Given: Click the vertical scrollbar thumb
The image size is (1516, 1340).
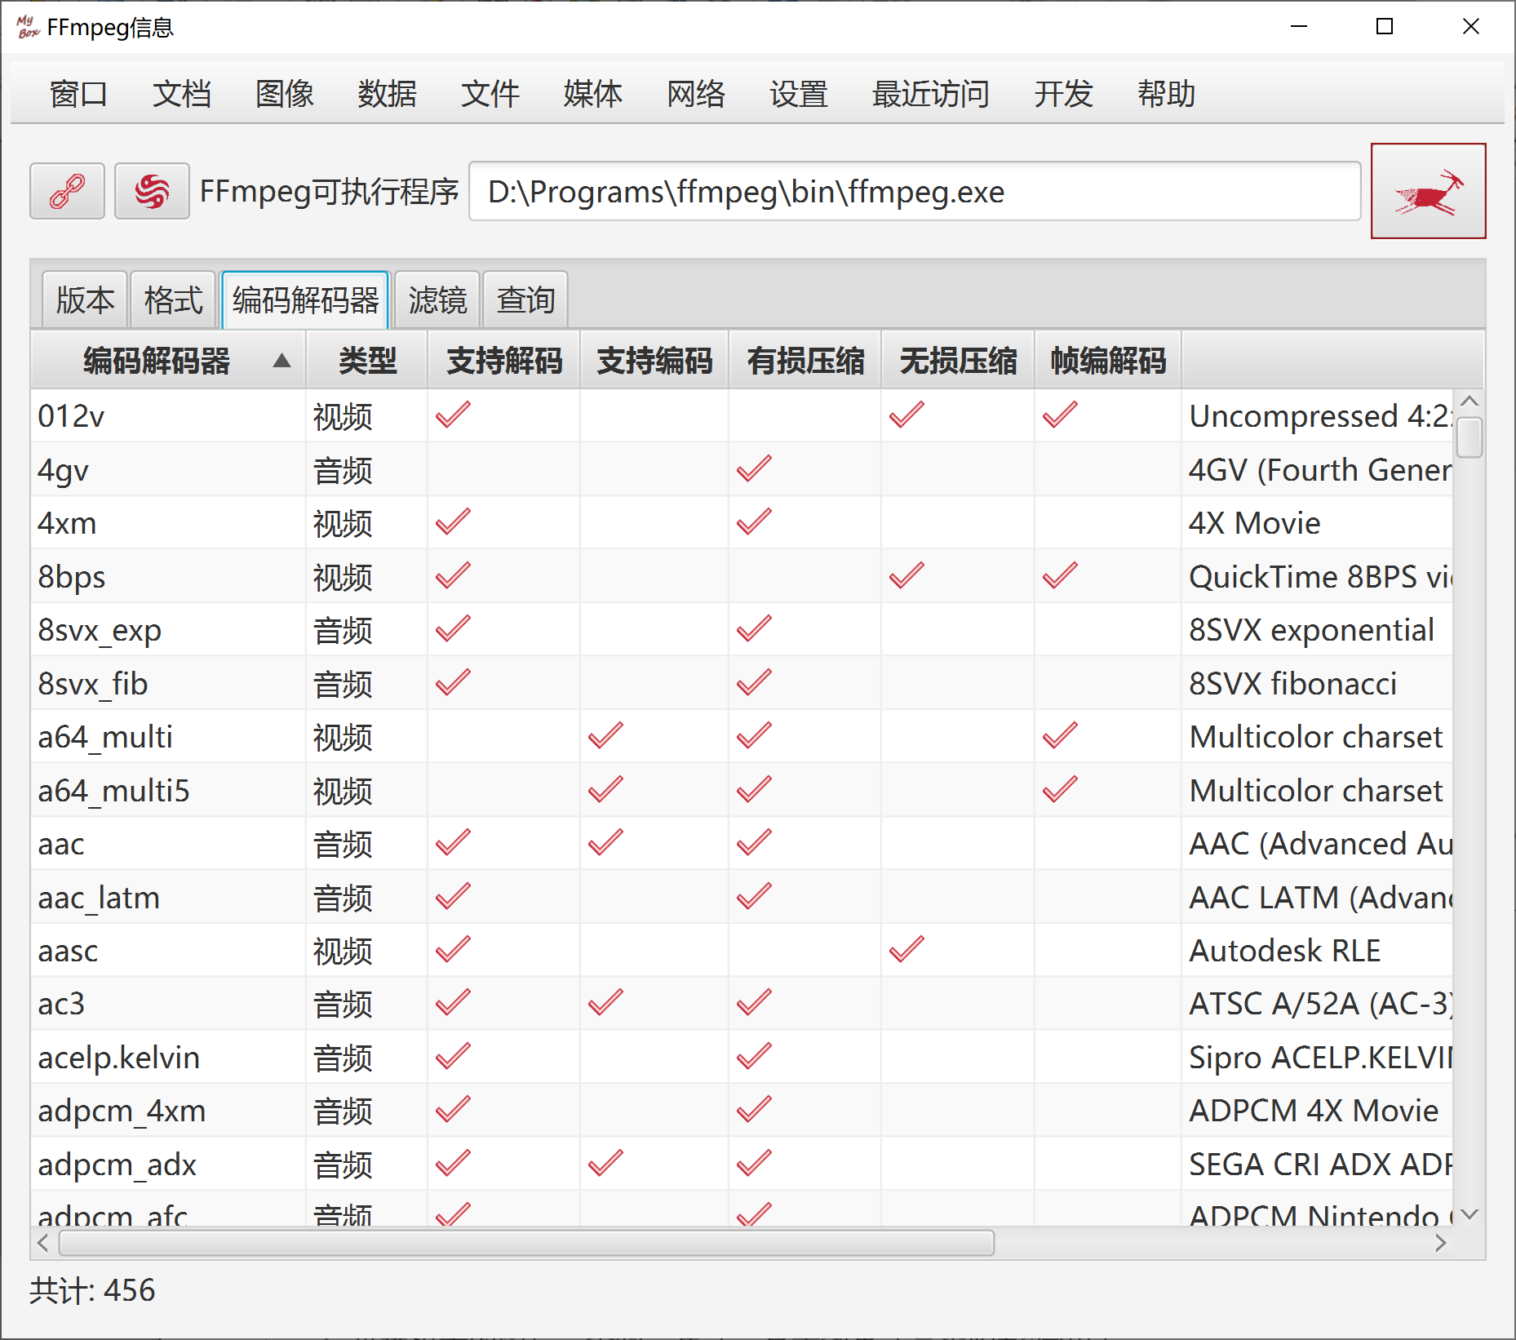Looking at the screenshot, I should [1469, 437].
